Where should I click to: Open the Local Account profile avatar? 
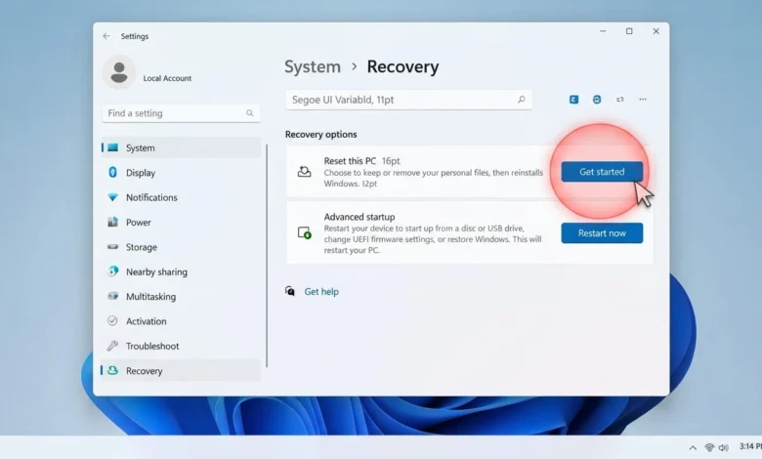coord(119,72)
